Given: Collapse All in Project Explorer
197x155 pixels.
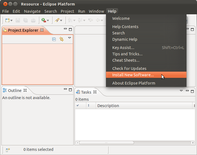Looking at the screenshot, I should [x=54, y=39].
